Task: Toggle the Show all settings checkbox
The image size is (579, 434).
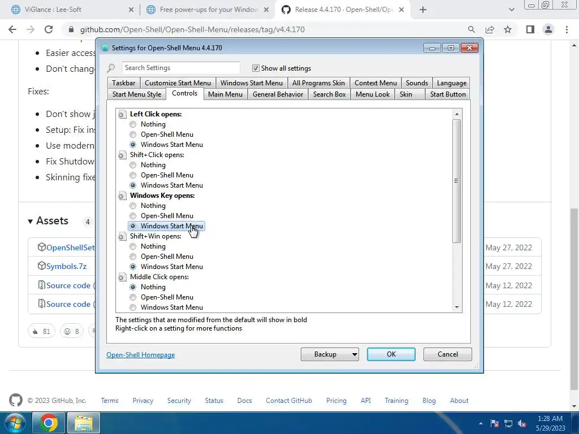Action: point(256,68)
